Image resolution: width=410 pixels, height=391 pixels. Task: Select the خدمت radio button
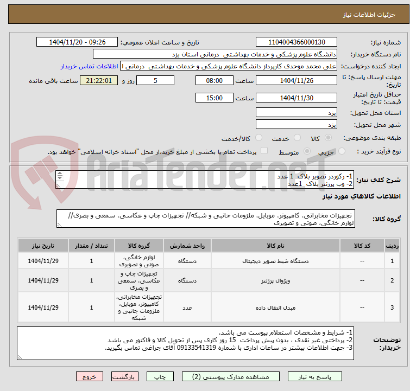tap(297, 138)
